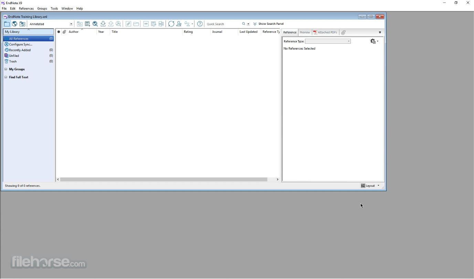Switch to Online Search Mode globe icon

(x=14, y=24)
